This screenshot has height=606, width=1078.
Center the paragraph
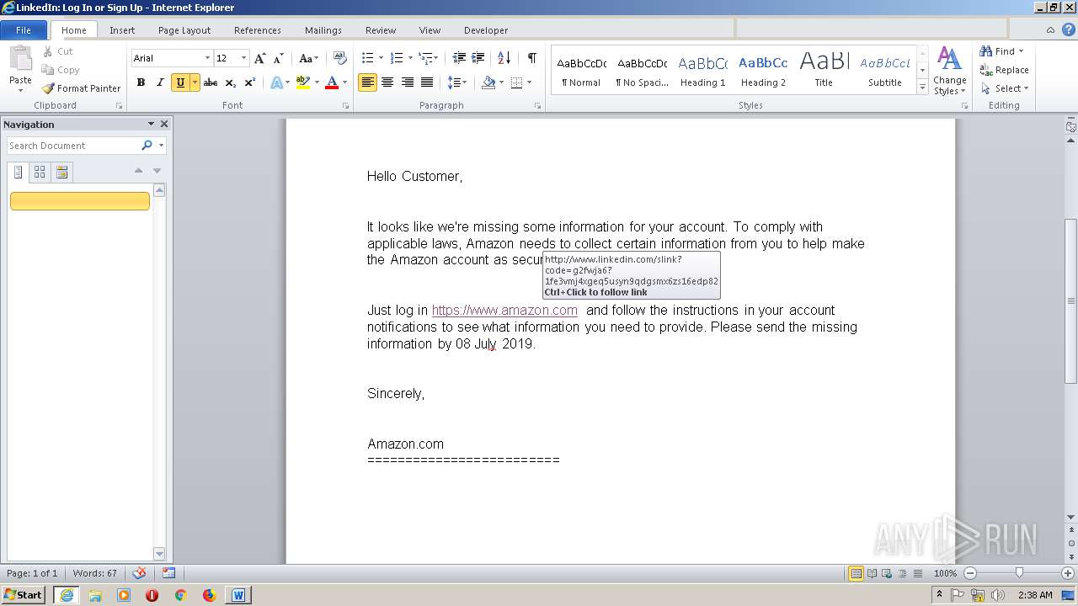click(x=387, y=82)
